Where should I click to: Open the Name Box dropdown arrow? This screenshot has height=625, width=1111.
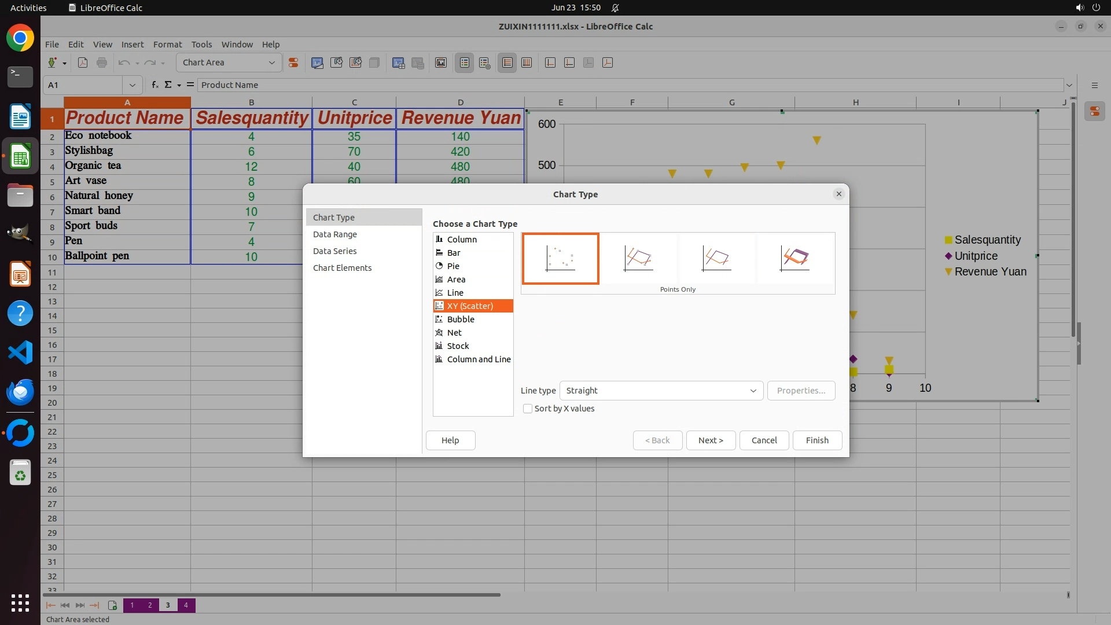pyautogui.click(x=133, y=85)
